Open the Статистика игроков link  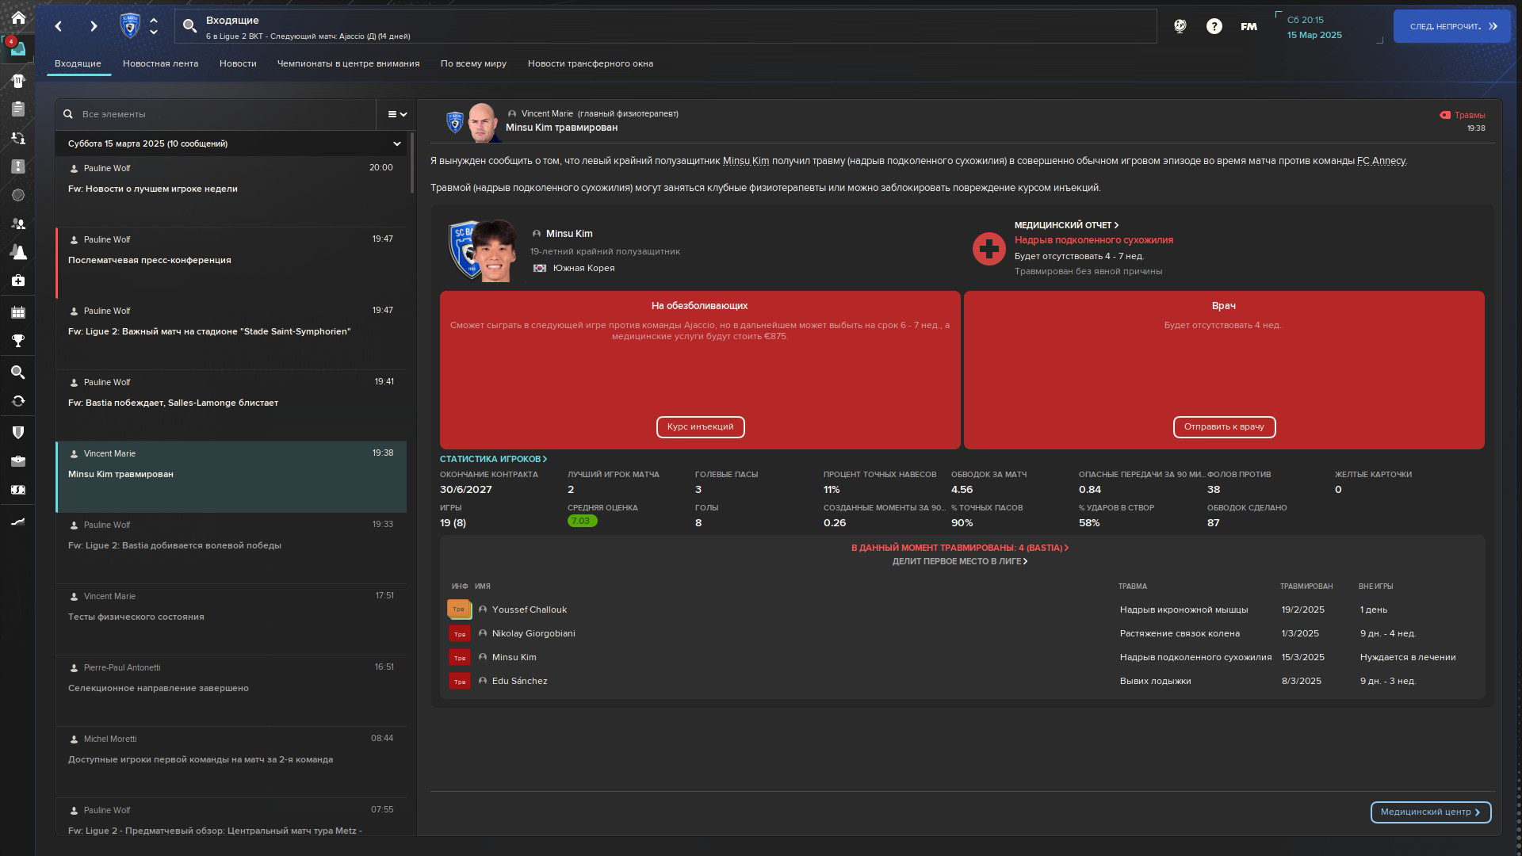493,459
